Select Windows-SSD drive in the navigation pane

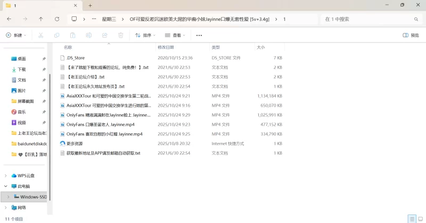[33, 196]
